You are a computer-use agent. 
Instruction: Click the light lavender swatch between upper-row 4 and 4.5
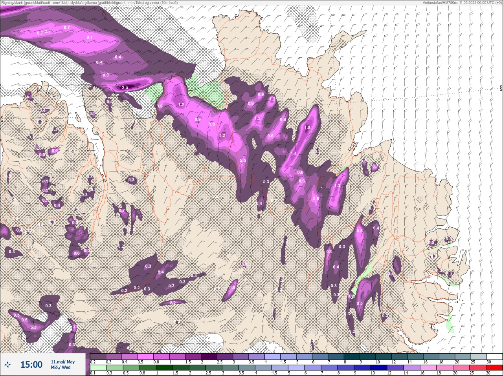(273, 356)
